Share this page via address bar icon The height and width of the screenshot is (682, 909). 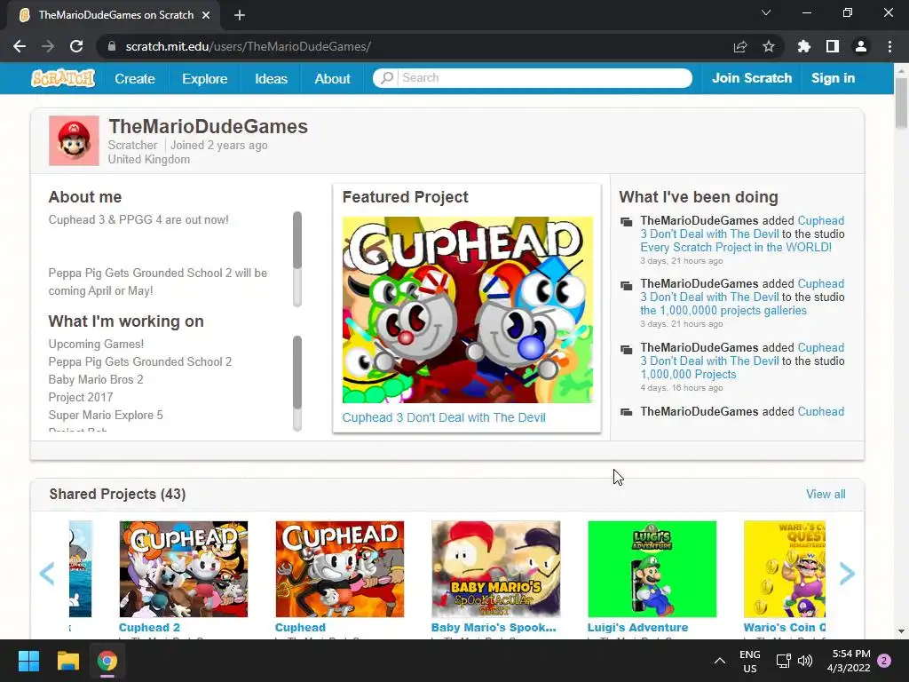739,46
